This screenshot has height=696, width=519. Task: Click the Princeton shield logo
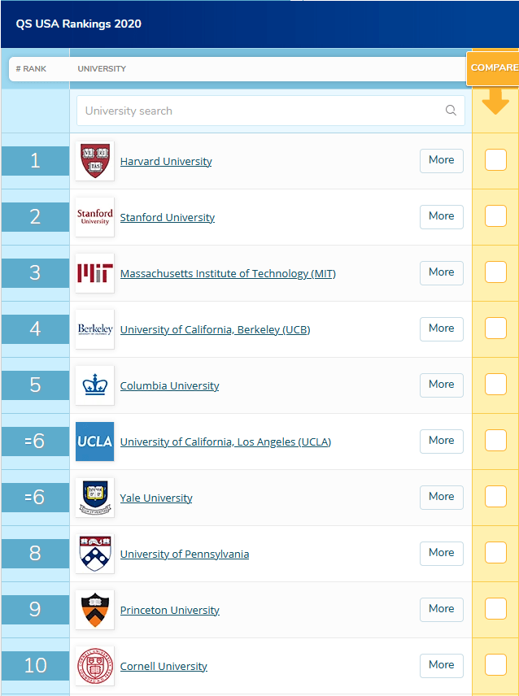click(95, 610)
